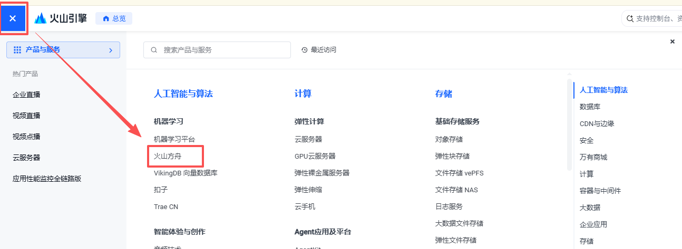The image size is (682, 249).
Task: Click the 计算 column heading
Action: [x=303, y=94]
